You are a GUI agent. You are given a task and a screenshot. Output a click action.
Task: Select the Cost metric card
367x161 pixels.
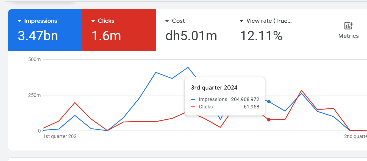(192, 30)
